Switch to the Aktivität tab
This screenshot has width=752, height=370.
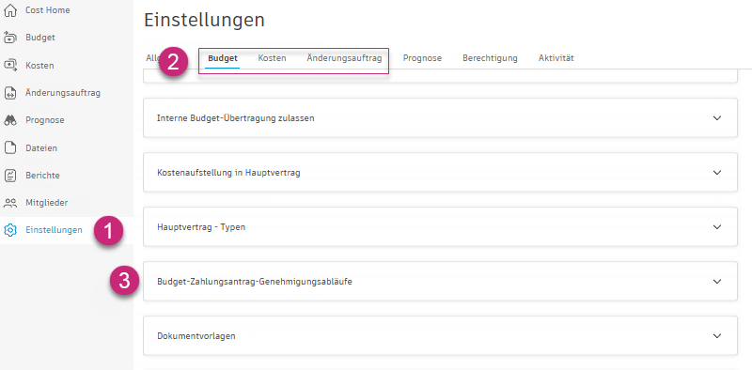(556, 58)
